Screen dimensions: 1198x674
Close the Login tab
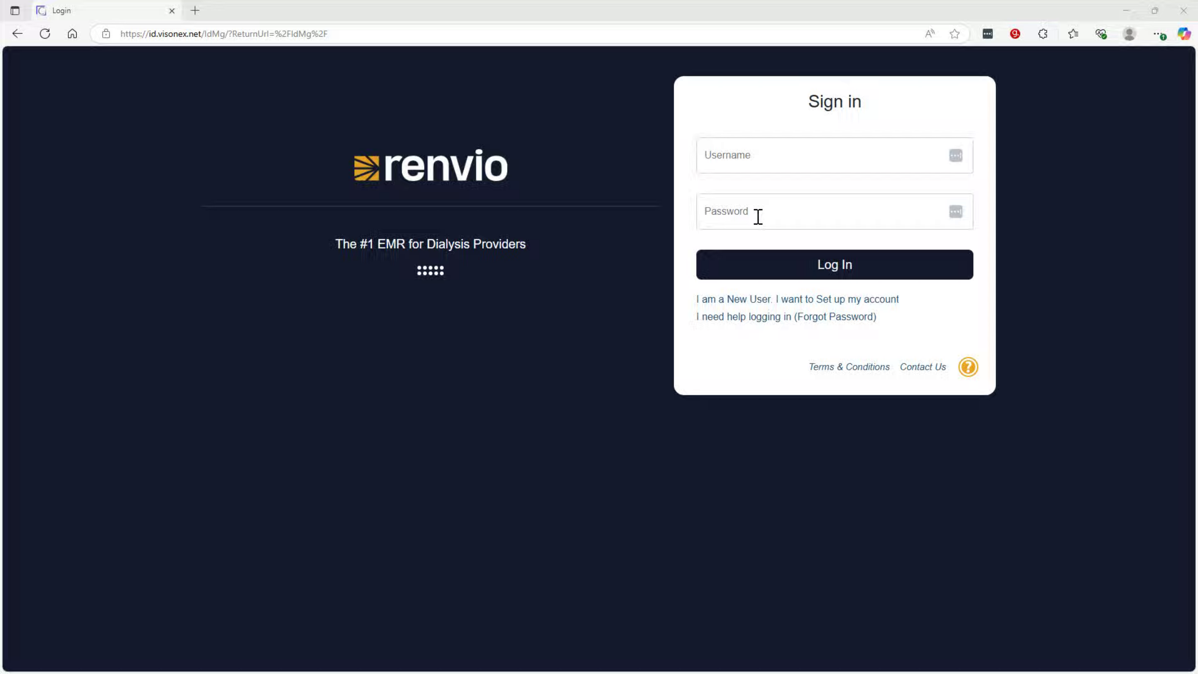(172, 10)
